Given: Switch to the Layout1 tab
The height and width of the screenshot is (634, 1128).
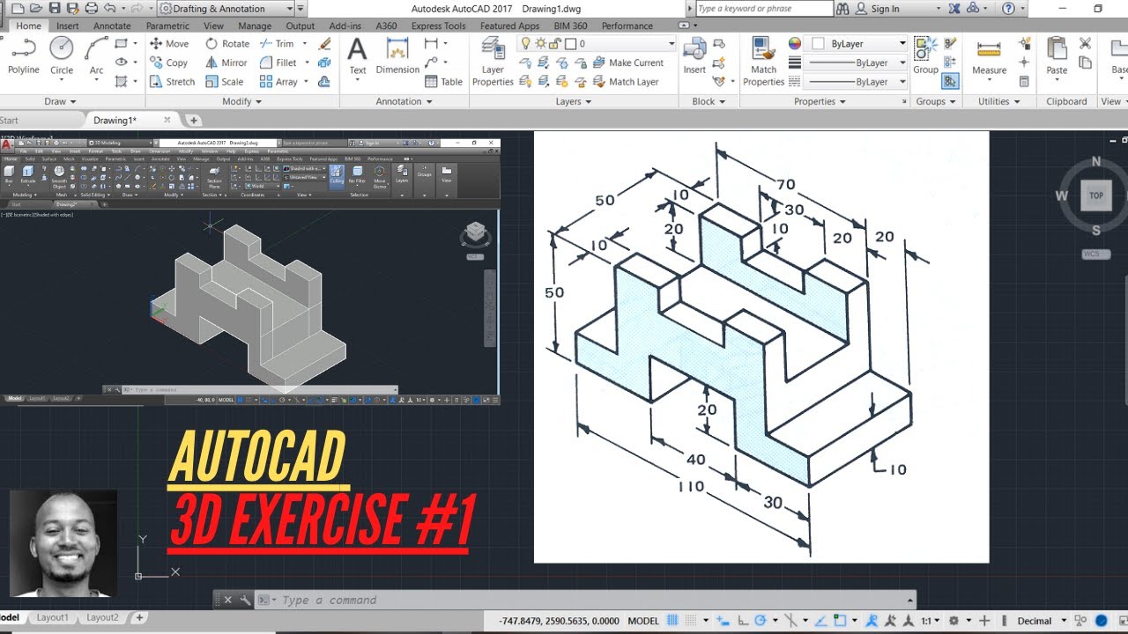Looking at the screenshot, I should [x=52, y=618].
